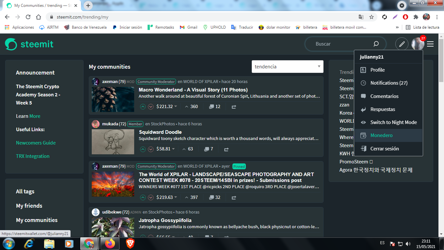Click the All tags sidebar link
444x250 pixels.
click(25, 191)
